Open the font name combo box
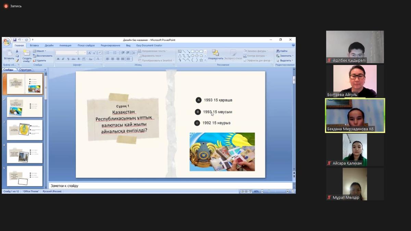This screenshot has height=231, width=411. (67, 53)
